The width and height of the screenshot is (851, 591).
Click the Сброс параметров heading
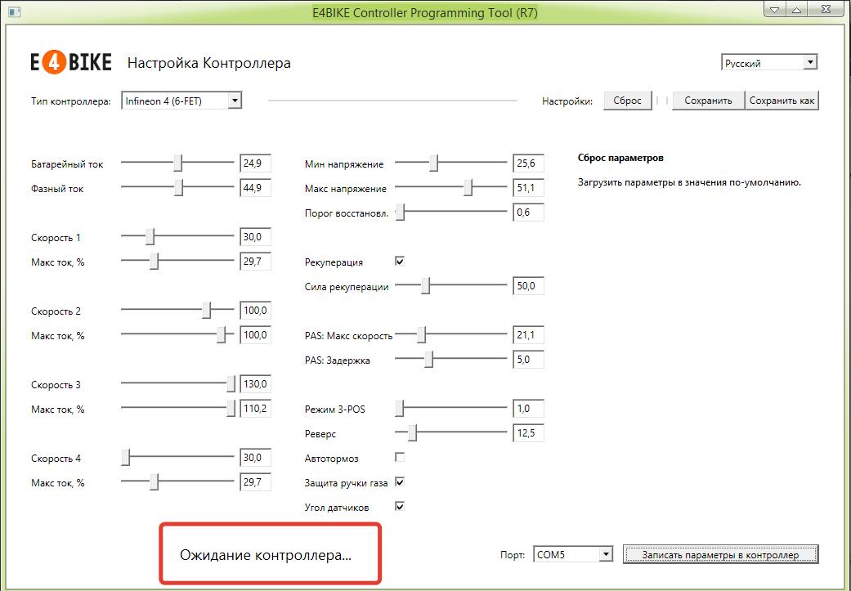coord(620,158)
